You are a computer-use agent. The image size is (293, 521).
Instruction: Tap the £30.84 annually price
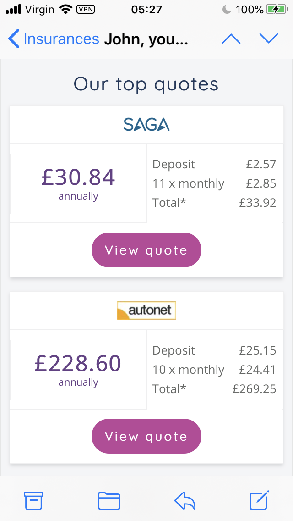[78, 183]
